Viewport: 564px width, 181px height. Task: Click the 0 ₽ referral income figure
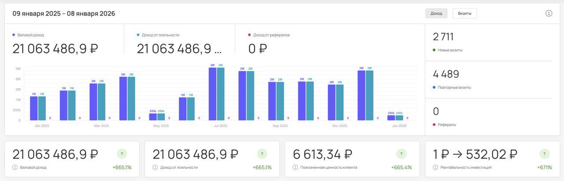(258, 49)
